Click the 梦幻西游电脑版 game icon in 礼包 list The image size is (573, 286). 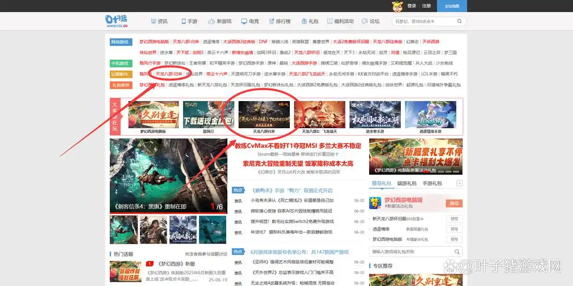(376, 203)
